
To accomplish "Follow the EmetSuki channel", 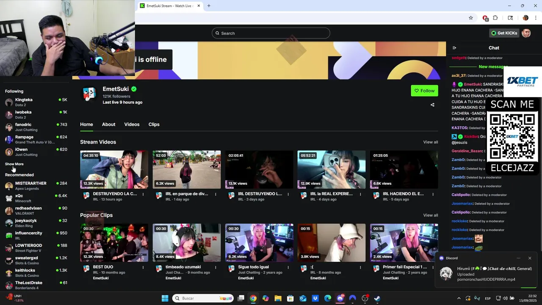I will [424, 91].
